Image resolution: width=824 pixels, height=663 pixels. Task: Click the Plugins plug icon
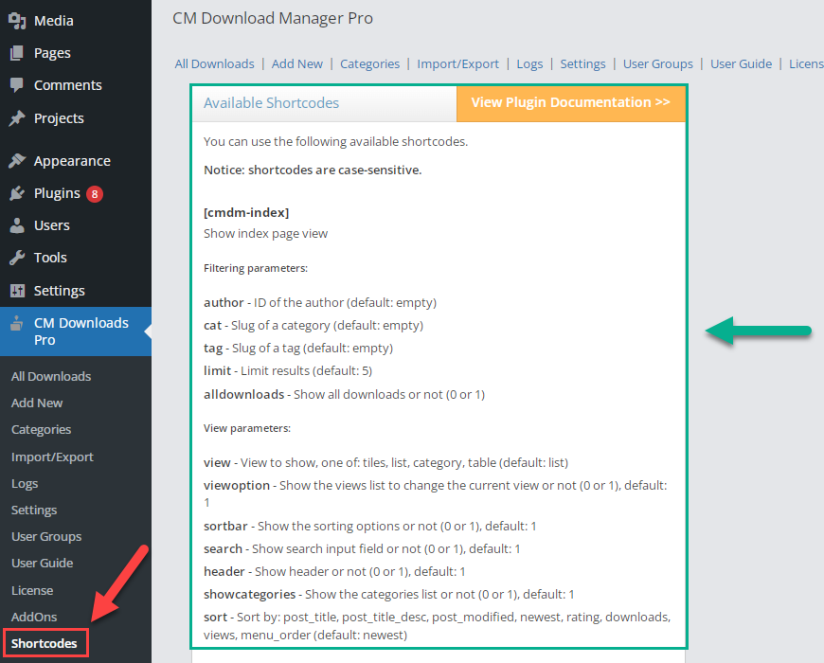click(x=17, y=193)
